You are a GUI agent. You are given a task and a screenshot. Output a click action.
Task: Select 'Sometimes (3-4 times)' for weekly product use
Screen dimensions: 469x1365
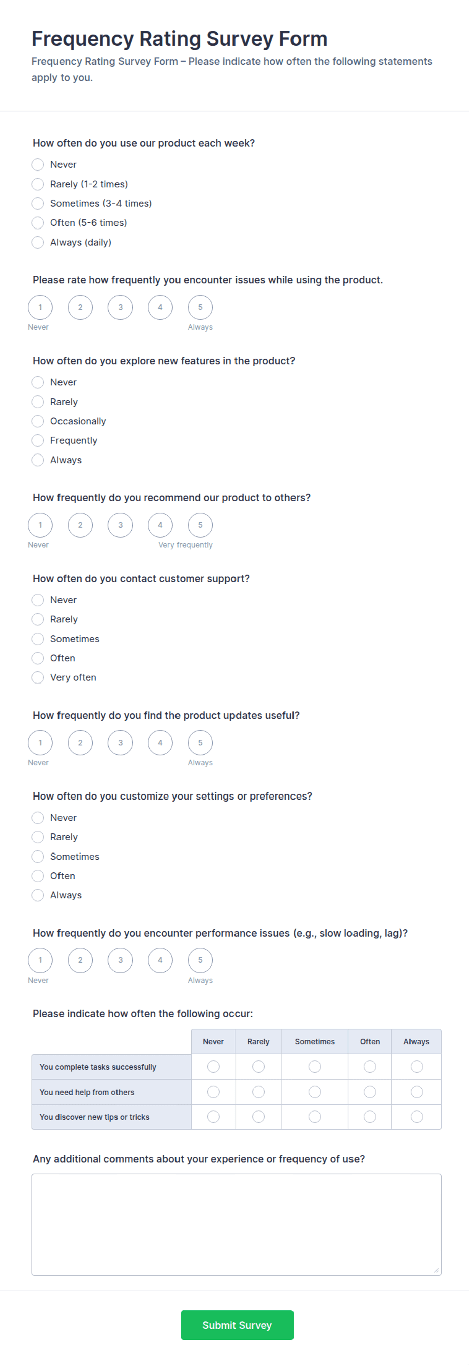click(38, 203)
